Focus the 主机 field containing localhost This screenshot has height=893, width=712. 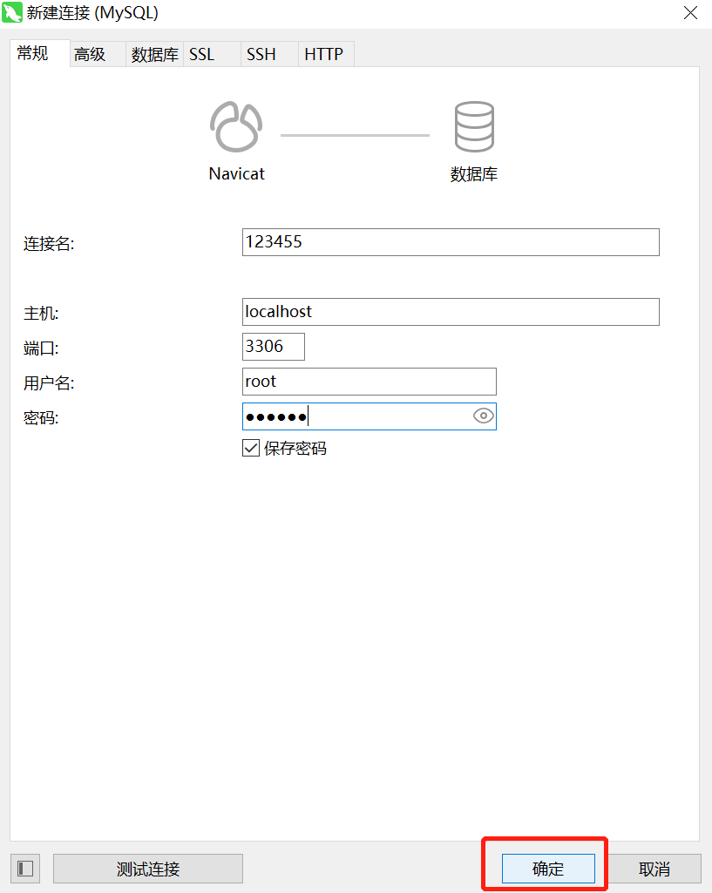coord(450,312)
